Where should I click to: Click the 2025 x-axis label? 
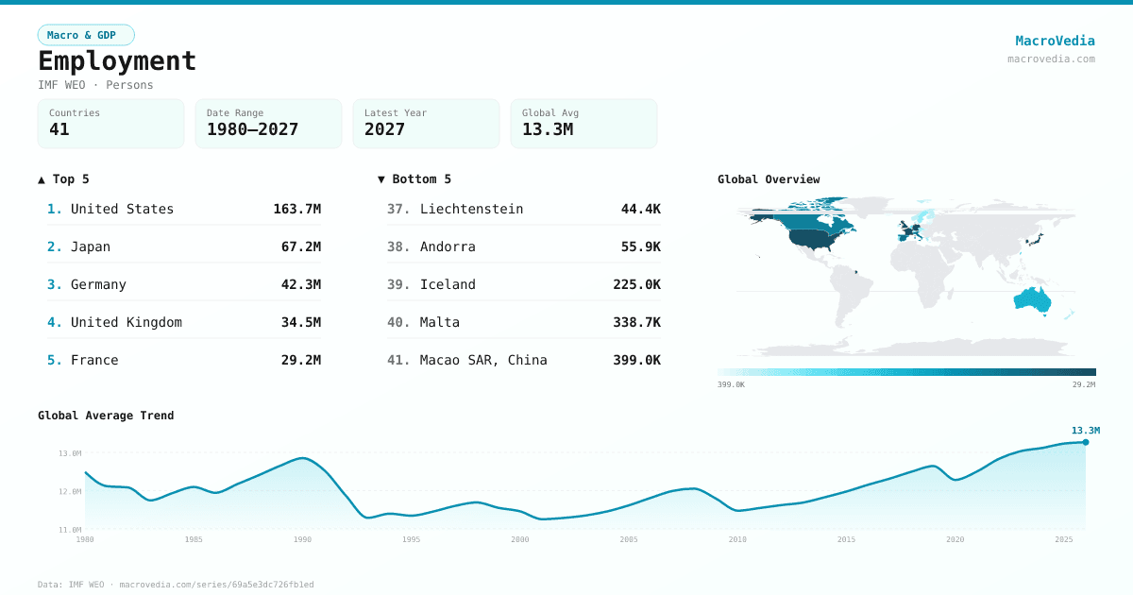pyautogui.click(x=1064, y=539)
